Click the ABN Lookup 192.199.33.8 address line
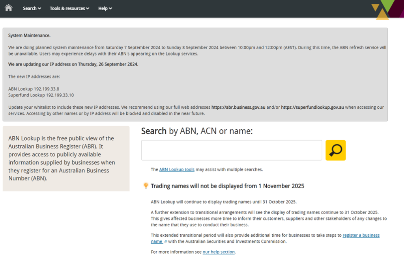This screenshot has height=258, width=404. [x=34, y=89]
